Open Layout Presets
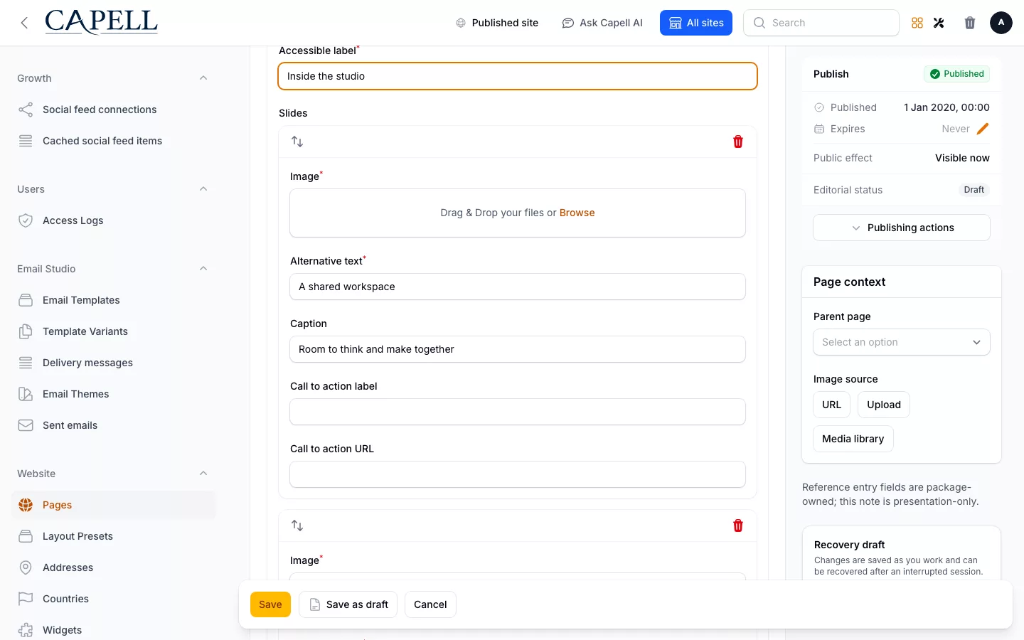1024x640 pixels. pyautogui.click(x=114, y=536)
